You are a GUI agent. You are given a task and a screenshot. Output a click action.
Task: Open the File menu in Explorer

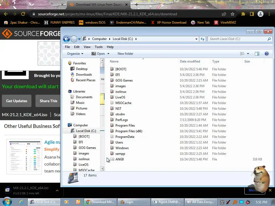(x=67, y=47)
